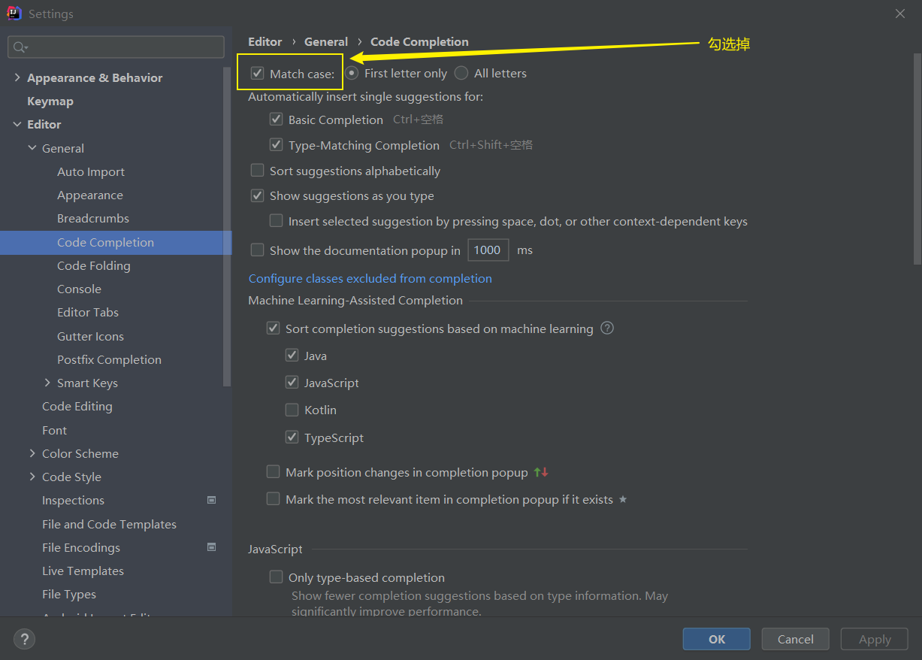Open the Font settings page
The width and height of the screenshot is (922, 660).
tap(55, 430)
